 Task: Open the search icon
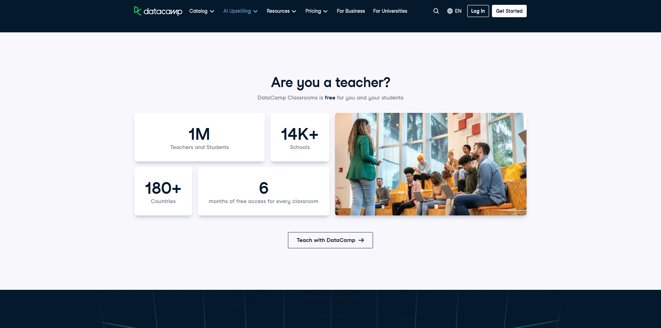point(436,11)
